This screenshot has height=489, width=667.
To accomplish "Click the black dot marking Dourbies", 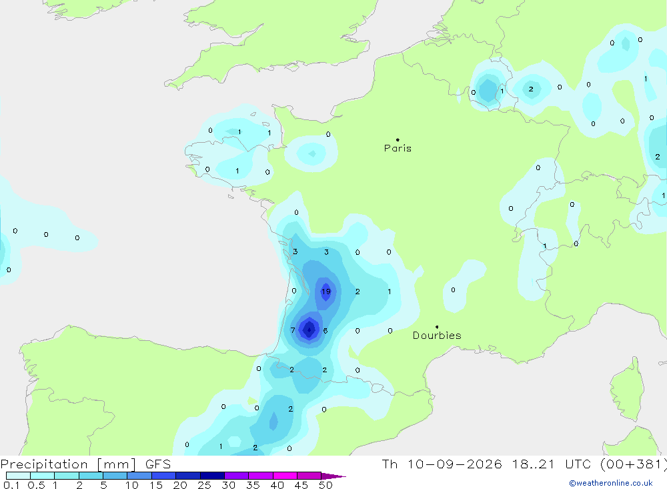I will coord(437,327).
